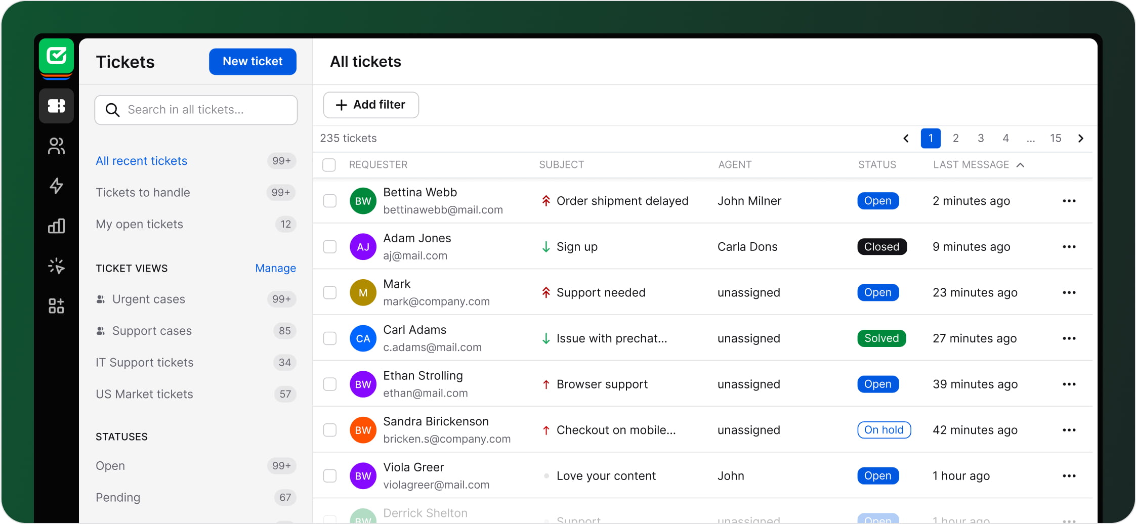Open the Reports bar chart icon
Image resolution: width=1136 pixels, height=524 pixels.
(56, 226)
